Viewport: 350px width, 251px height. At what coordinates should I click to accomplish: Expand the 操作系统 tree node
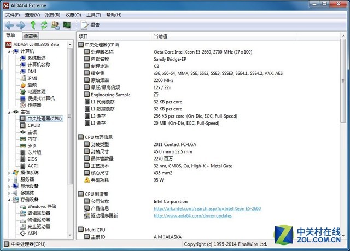[x=9, y=173]
